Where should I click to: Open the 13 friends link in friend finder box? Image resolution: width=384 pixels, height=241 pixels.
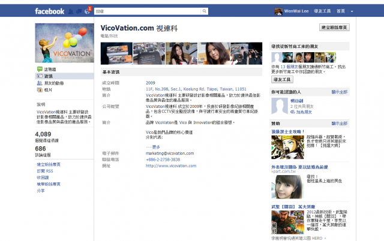289,67
